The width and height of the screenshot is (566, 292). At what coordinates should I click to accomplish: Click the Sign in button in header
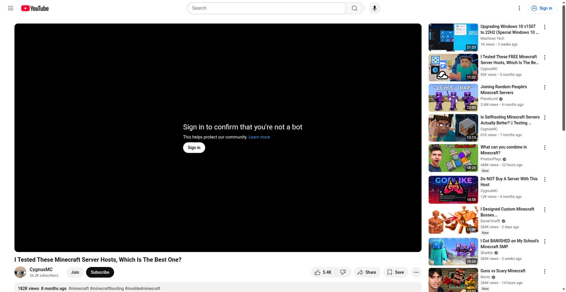point(542,8)
